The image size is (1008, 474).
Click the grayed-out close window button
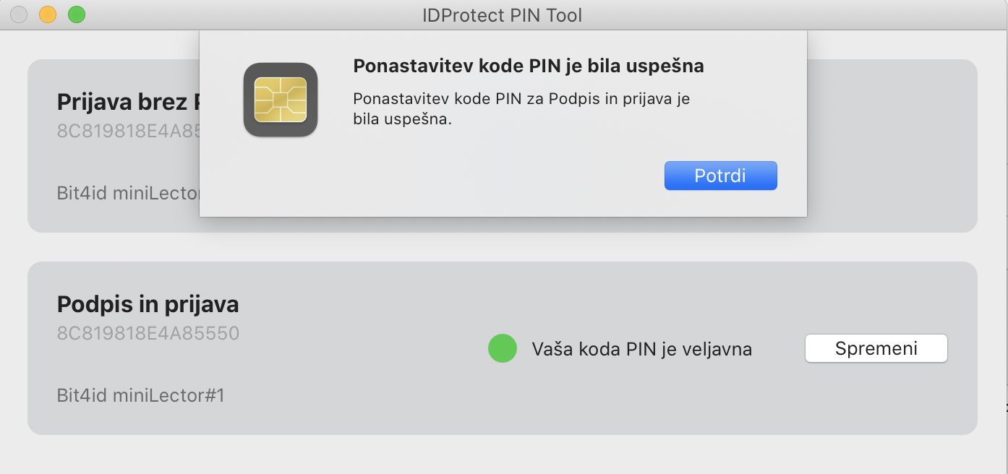coord(19,14)
